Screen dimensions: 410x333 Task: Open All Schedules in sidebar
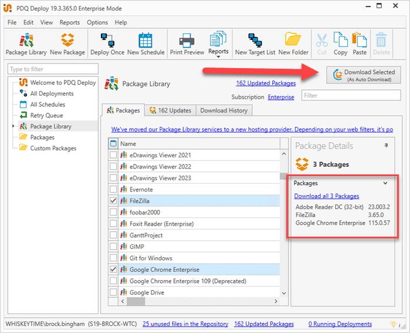(x=42, y=105)
